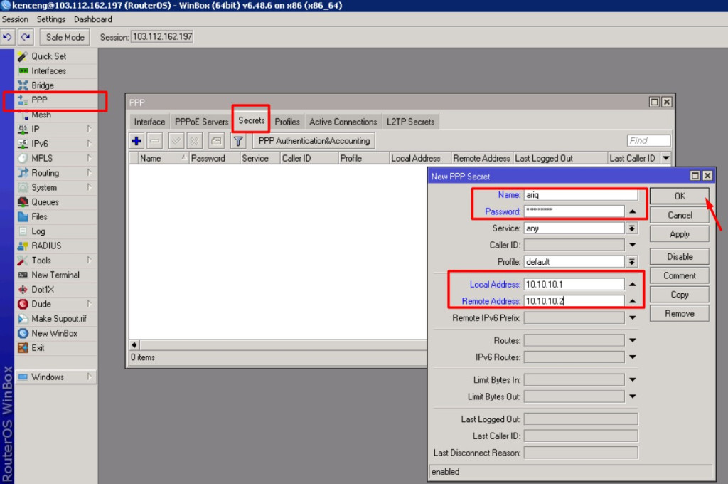728x484 pixels.
Task: Open the Service dropdown arrow
Action: [x=632, y=228]
